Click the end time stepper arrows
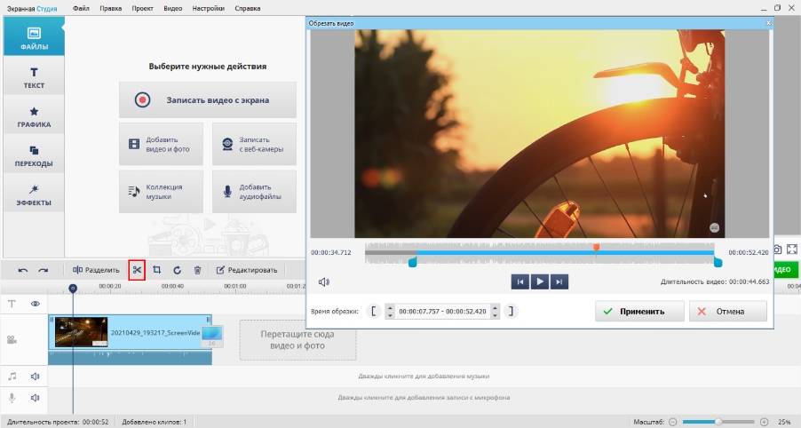Image resolution: width=801 pixels, height=428 pixels. (496, 312)
